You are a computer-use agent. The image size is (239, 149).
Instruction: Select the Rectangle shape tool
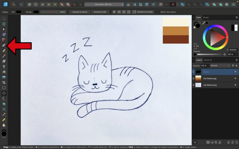[4, 88]
